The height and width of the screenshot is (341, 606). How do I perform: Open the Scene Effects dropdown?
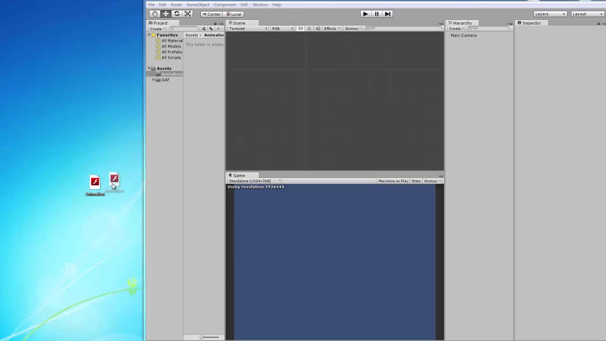(x=332, y=28)
